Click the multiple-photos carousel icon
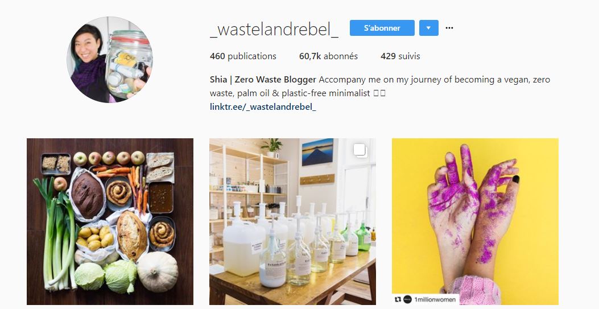This screenshot has height=309, width=599. click(x=360, y=150)
